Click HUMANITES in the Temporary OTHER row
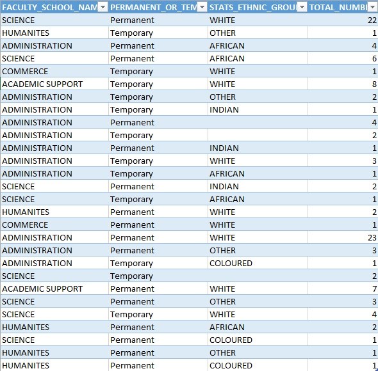 click(26, 33)
